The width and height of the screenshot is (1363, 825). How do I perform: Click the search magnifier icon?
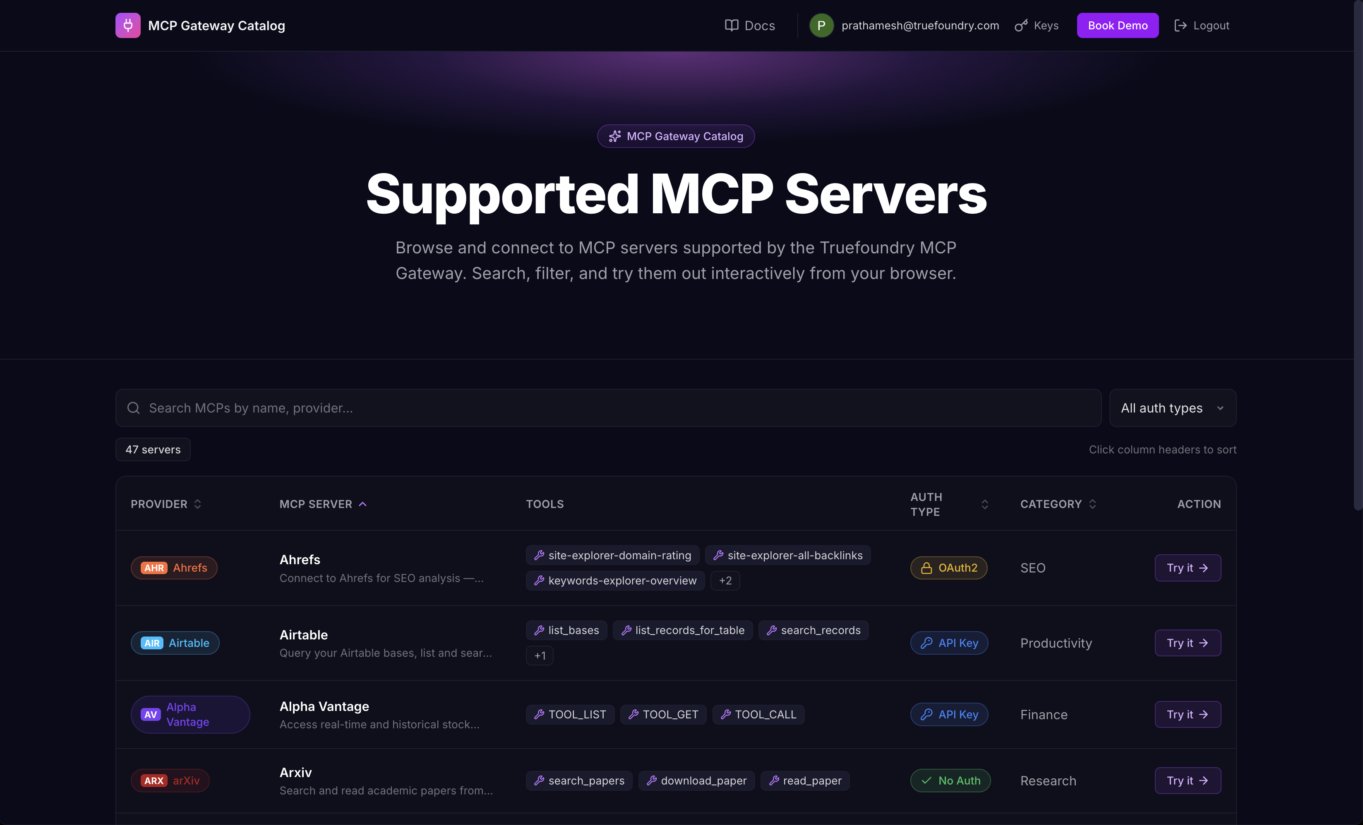[133, 408]
